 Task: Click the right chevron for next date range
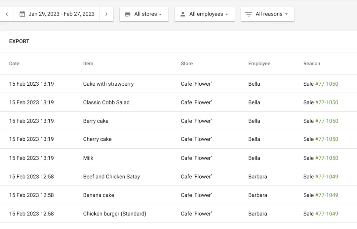106,14
